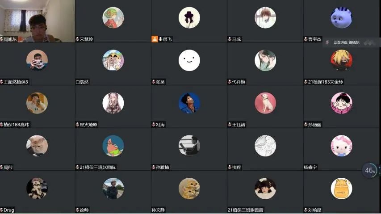Click the muted mic icon beside 曹宇杰

(306, 39)
